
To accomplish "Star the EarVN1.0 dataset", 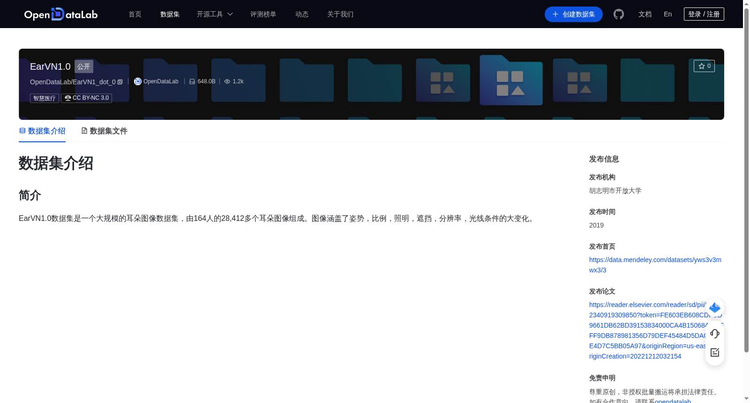I will [704, 66].
